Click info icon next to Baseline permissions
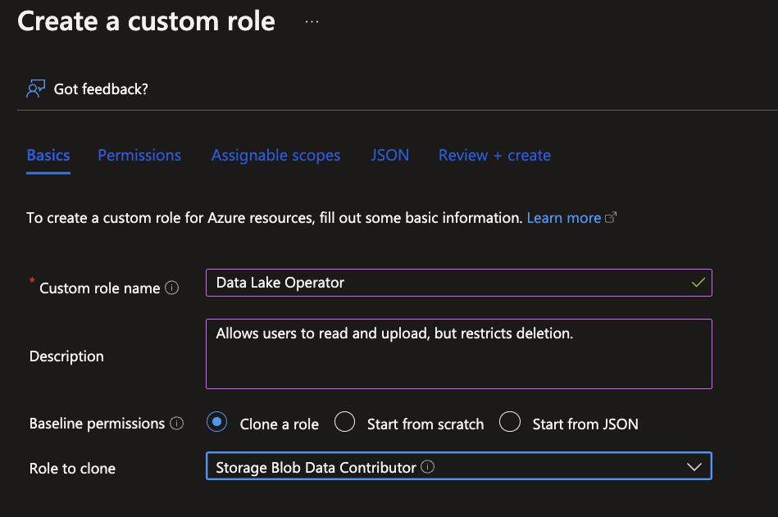 tap(176, 424)
